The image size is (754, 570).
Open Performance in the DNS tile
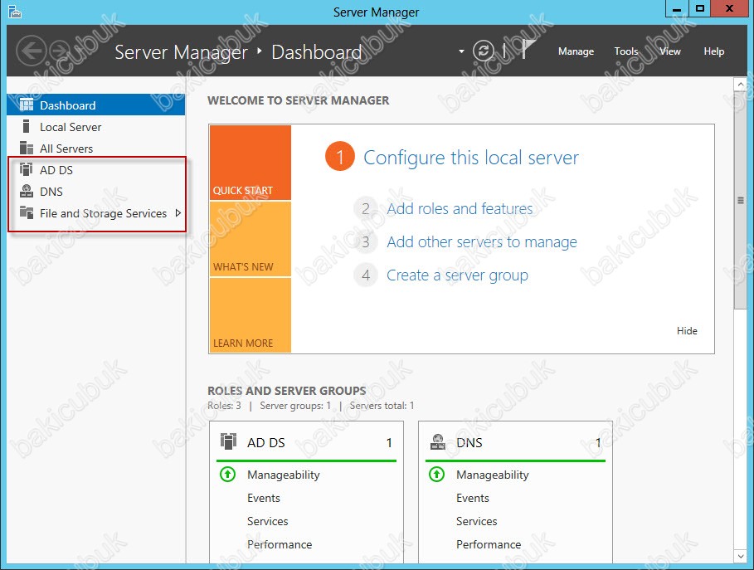click(x=489, y=544)
